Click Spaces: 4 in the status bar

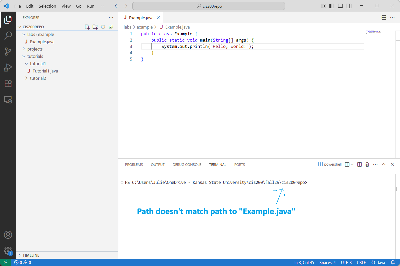pyautogui.click(x=327, y=262)
